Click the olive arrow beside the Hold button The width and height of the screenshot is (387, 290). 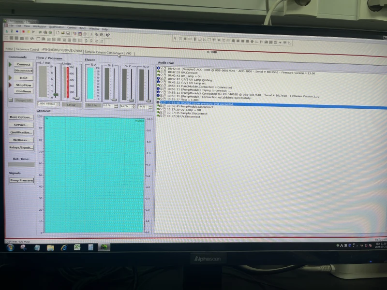click(x=10, y=78)
